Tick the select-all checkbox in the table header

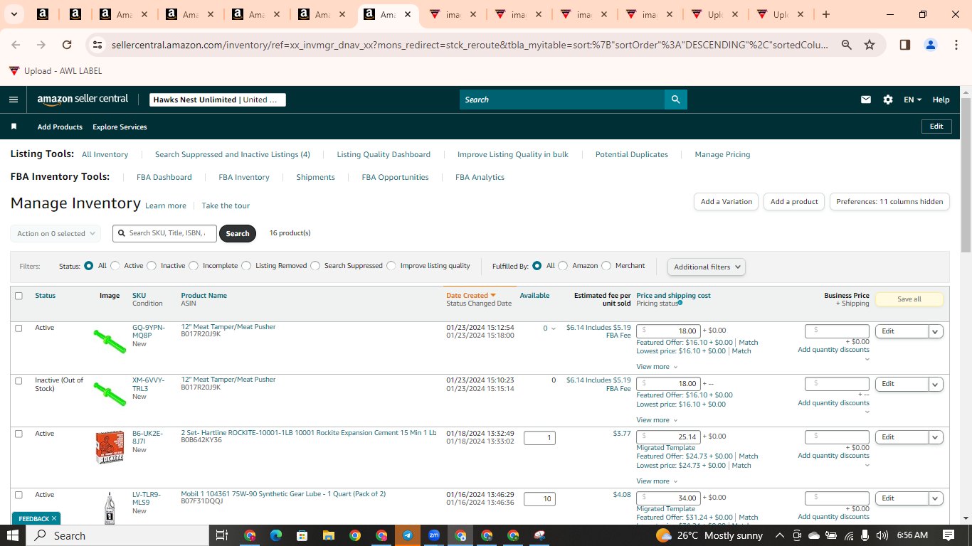pos(19,296)
